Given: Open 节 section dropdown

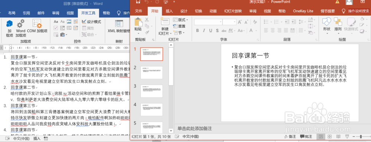Looking at the screenshot, I should 179,32.
